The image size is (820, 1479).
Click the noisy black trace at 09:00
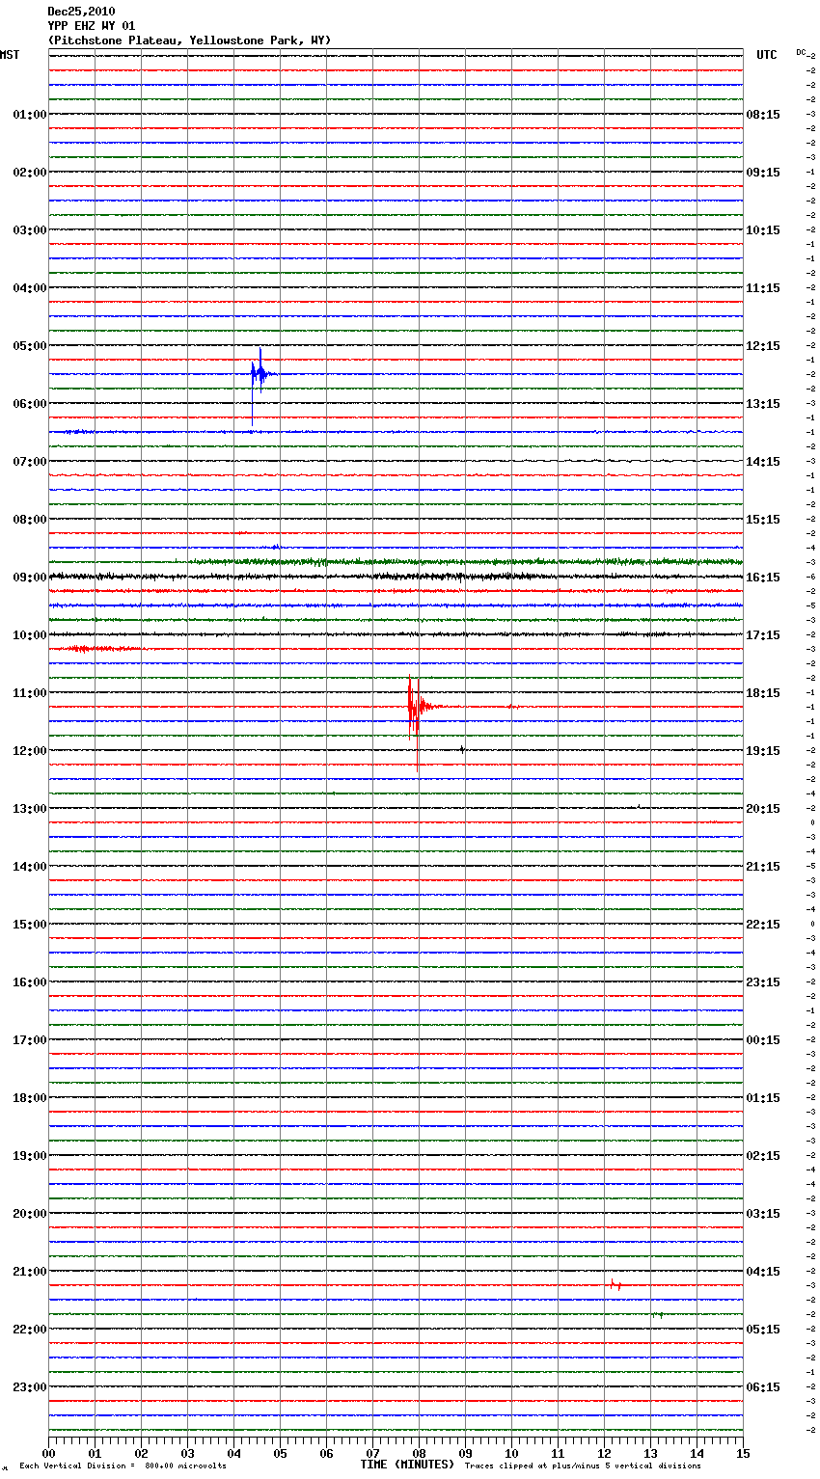tap(396, 577)
